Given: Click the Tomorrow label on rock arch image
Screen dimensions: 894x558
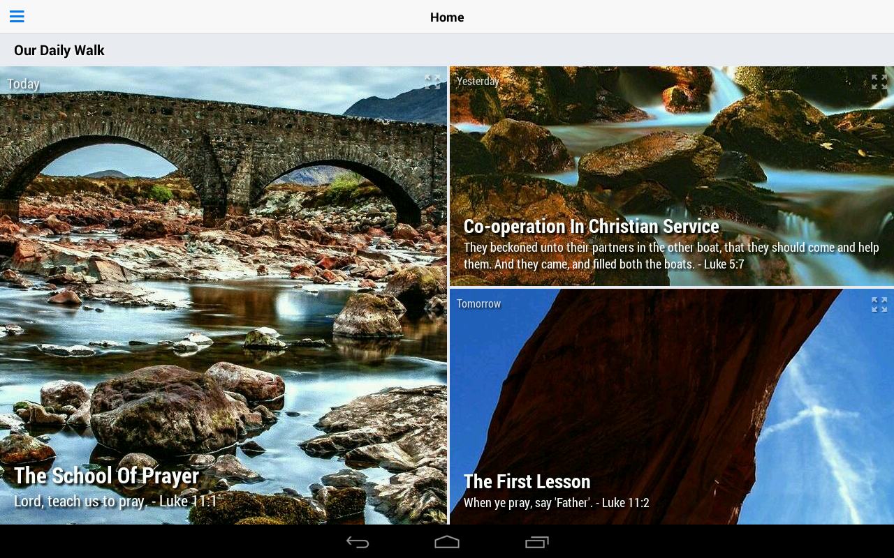Looking at the screenshot, I should [479, 303].
